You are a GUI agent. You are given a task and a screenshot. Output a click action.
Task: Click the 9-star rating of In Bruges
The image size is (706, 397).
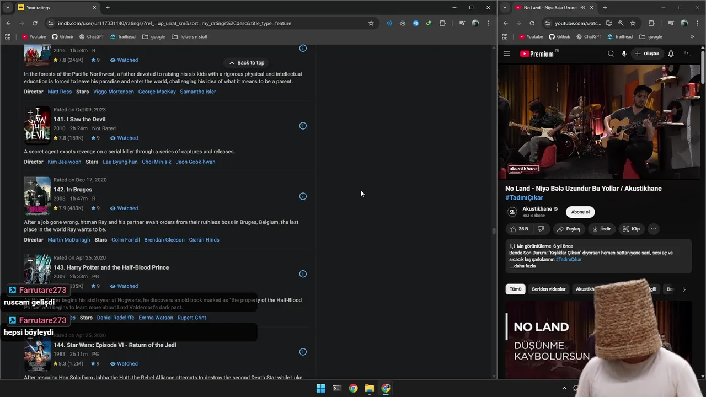[x=95, y=208]
